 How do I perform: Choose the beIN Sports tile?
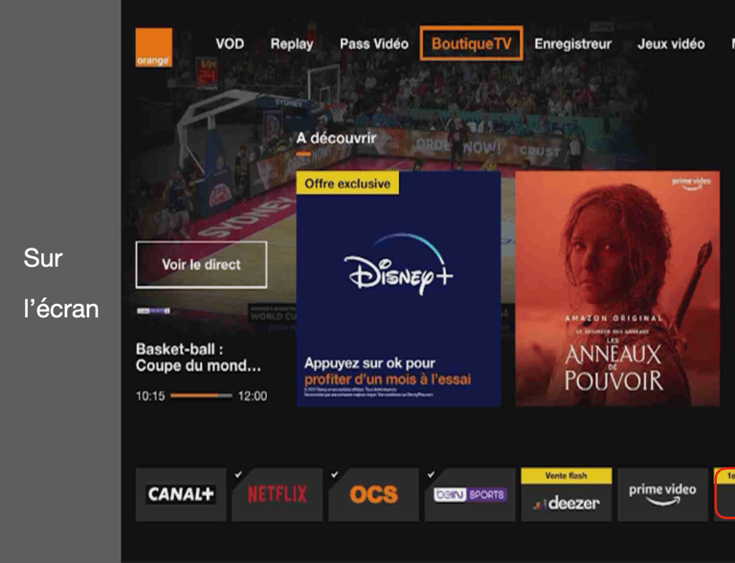tap(470, 494)
